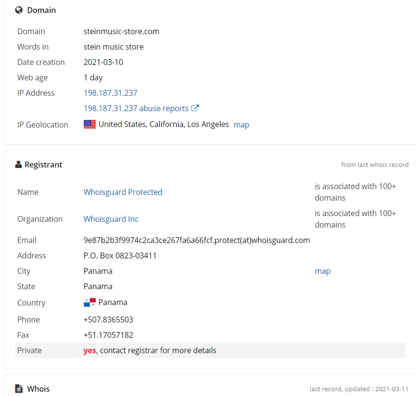Open map link in the City row

click(323, 271)
